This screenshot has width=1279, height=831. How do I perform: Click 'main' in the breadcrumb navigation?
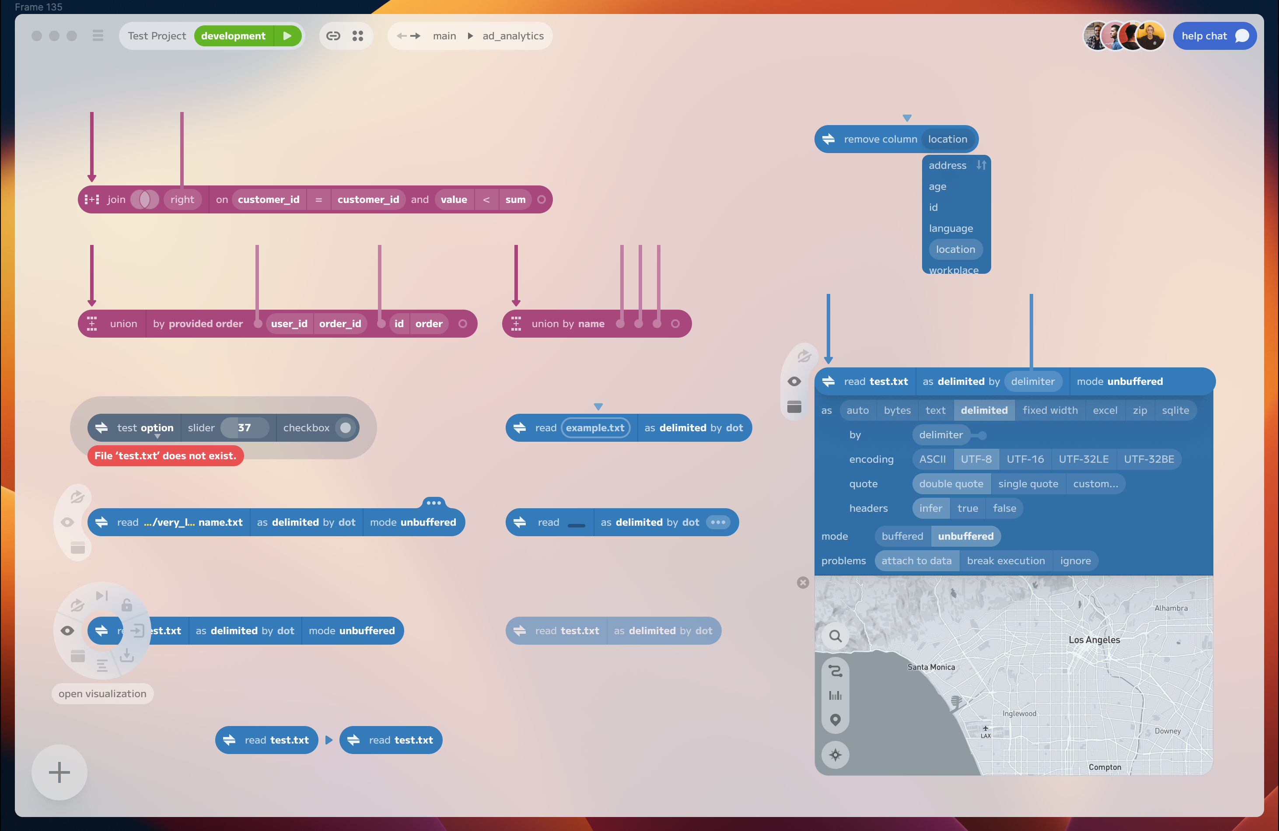[444, 36]
